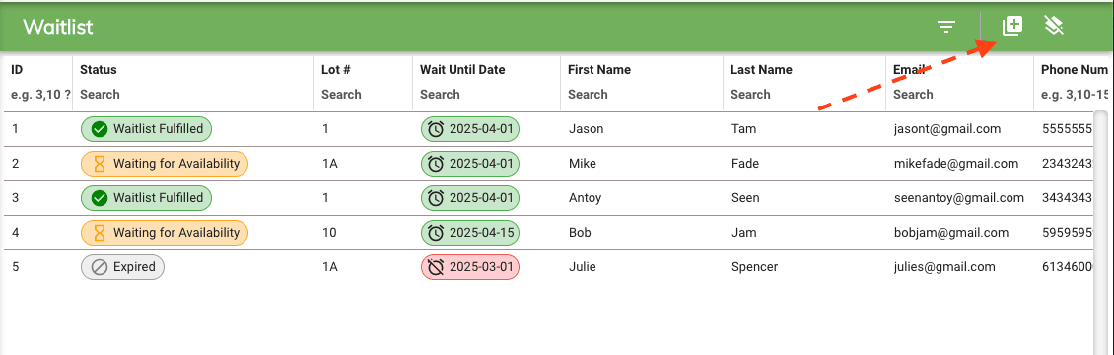1114x355 pixels.
Task: Click the add new waitlist entry icon
Action: coord(1011,27)
